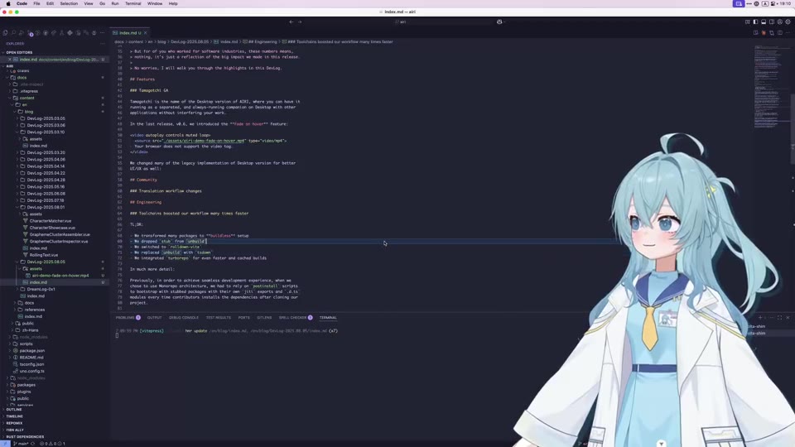Expand the zh-Hans folder
795x447 pixels.
point(30,330)
